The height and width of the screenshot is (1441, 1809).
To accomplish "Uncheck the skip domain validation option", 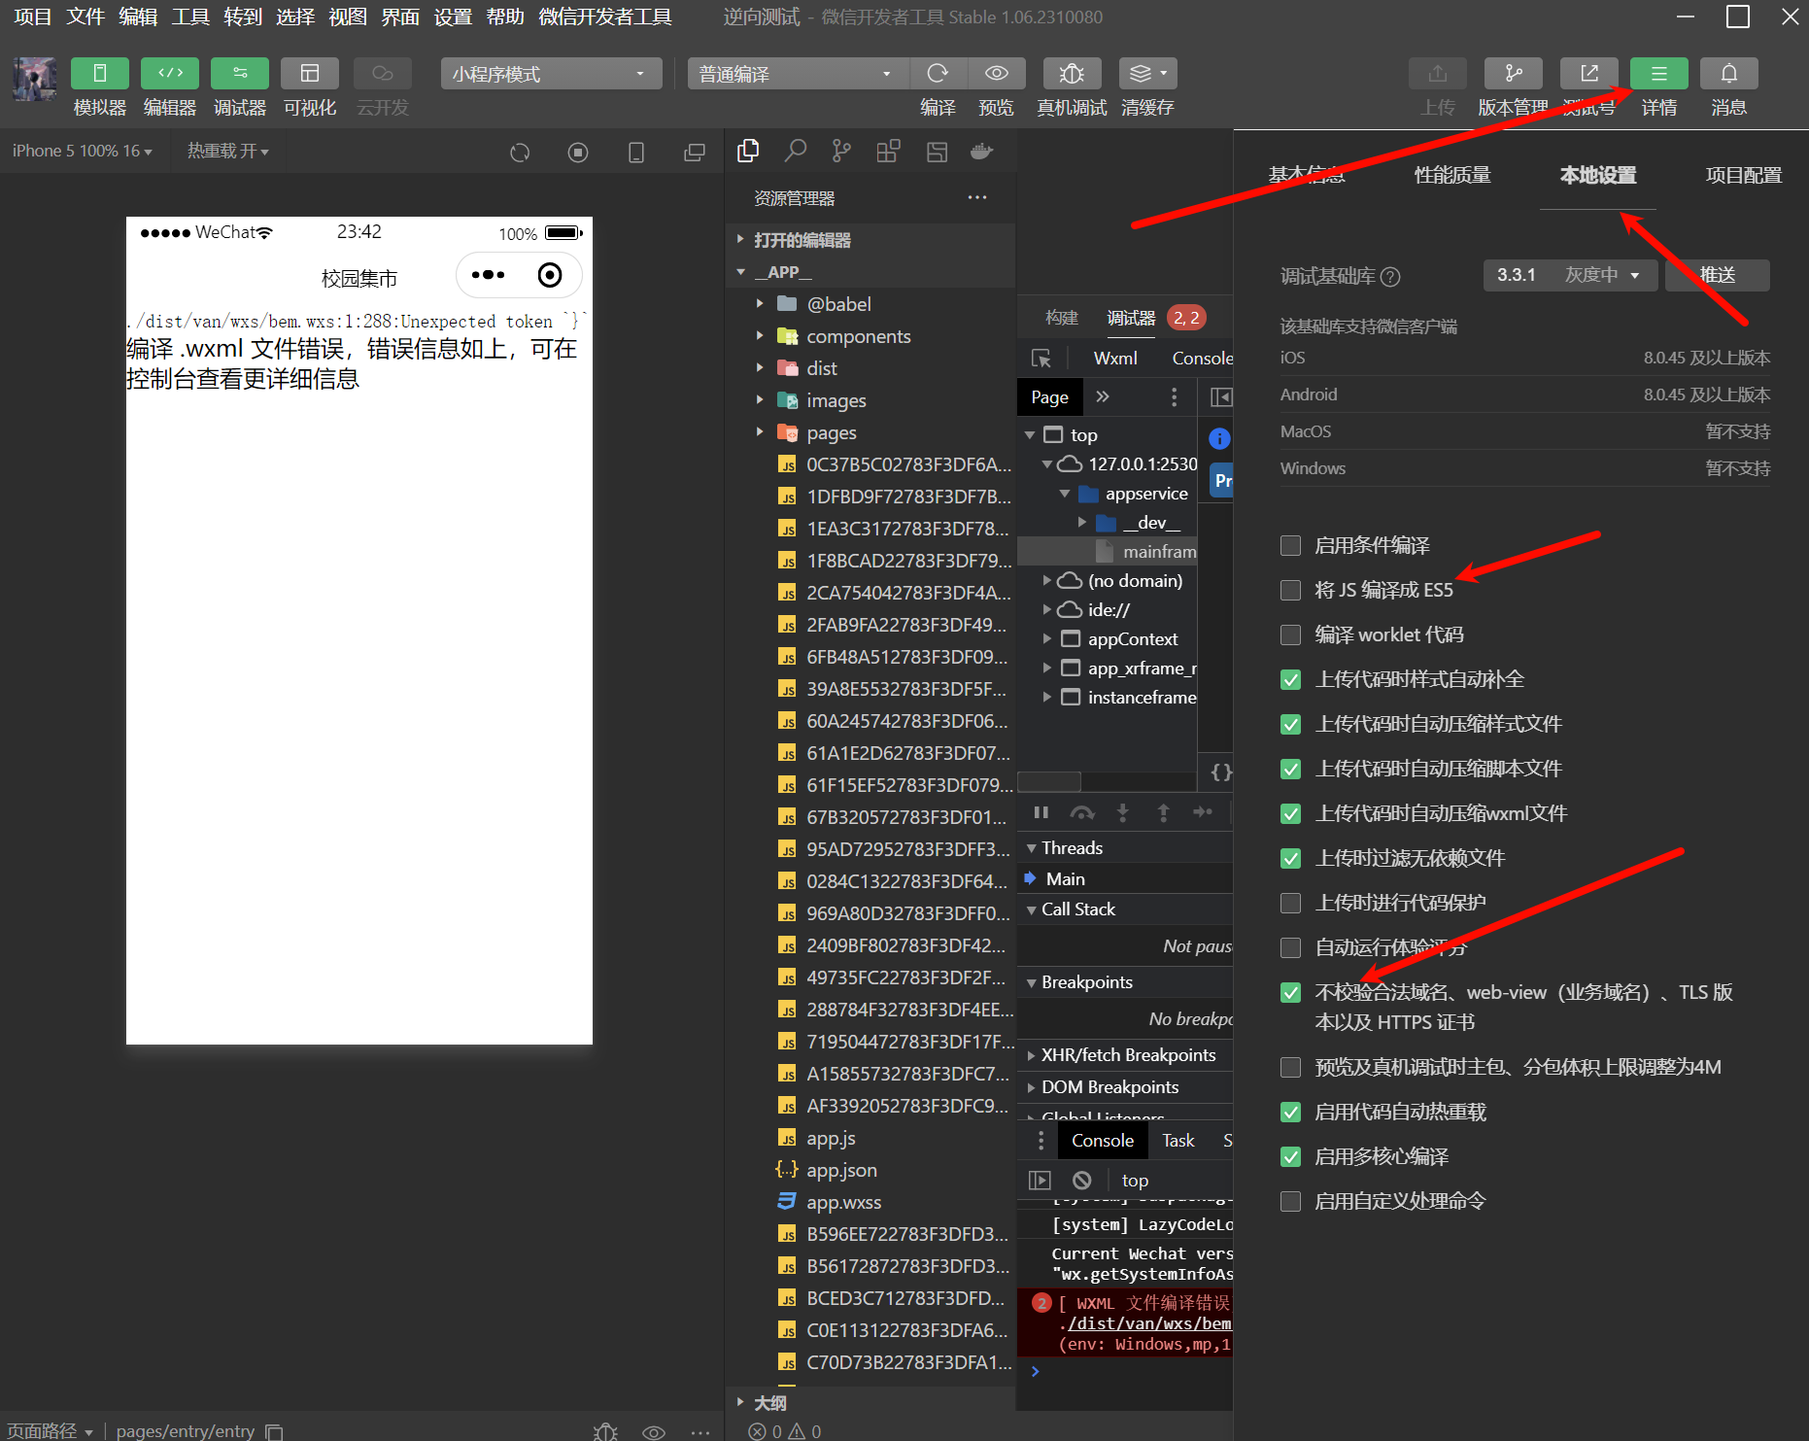I will point(1290,992).
